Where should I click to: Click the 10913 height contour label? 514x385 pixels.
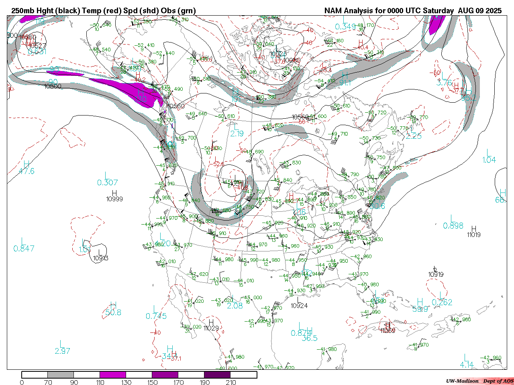100,258
